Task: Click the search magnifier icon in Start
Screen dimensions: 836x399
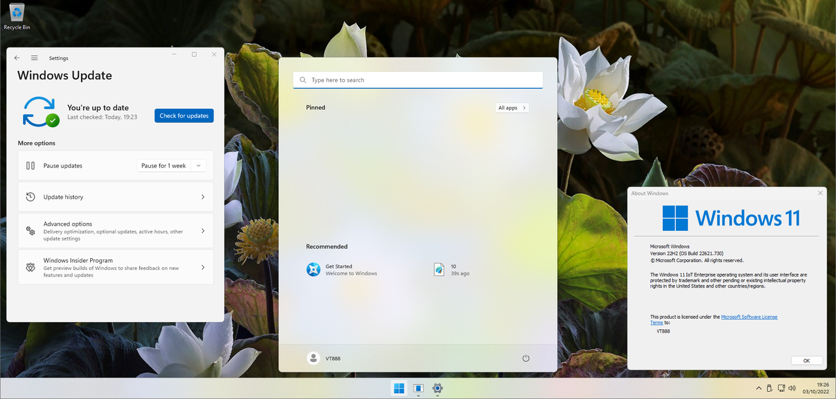Action: point(302,80)
